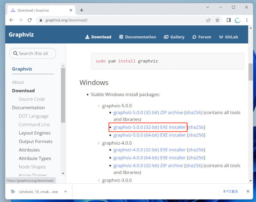Close the Download | Graphviz tab

click(70, 10)
